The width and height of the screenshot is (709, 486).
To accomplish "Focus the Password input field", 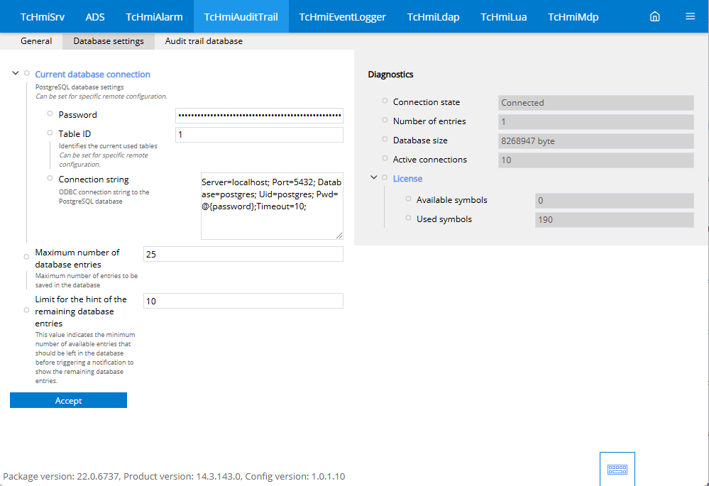I will coord(259,116).
